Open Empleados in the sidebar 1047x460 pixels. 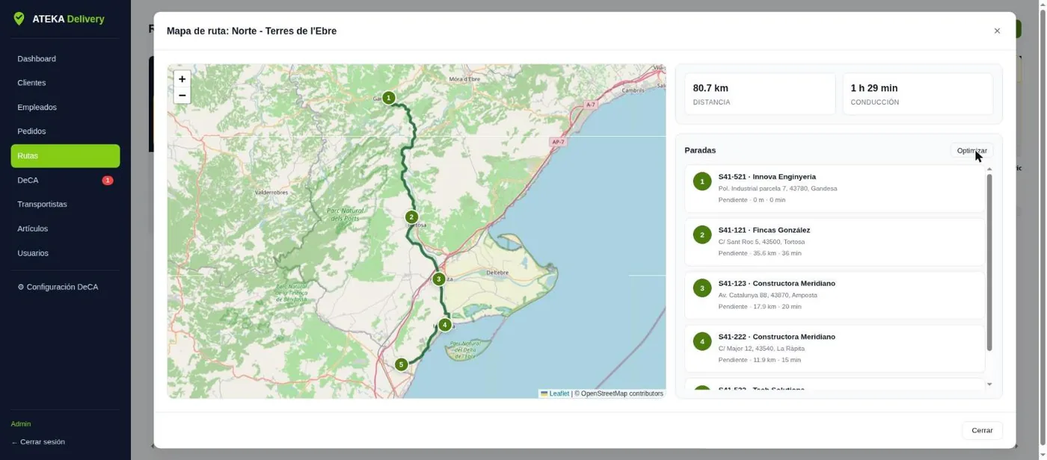click(x=65, y=108)
